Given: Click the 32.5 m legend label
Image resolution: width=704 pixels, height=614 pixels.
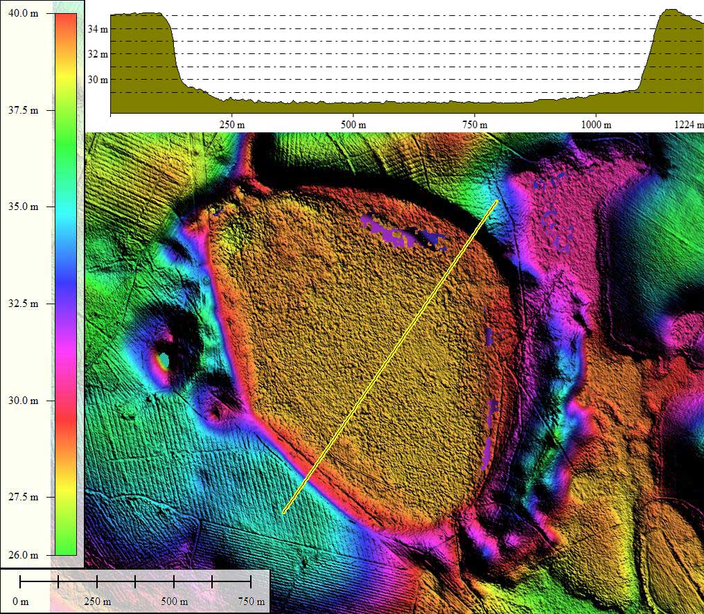Looking at the screenshot, I should pyautogui.click(x=24, y=304).
